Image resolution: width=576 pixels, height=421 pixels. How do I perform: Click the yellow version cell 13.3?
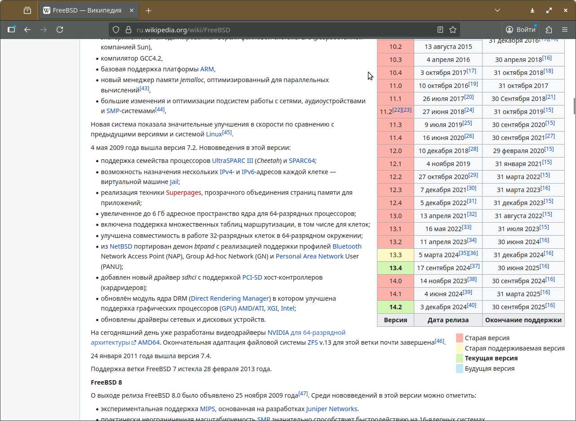pos(395,255)
